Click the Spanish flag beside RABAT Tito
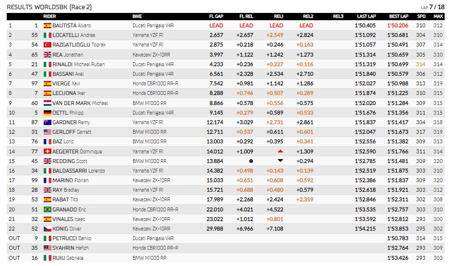Viewport: 460px width, 266px height. tap(47, 199)
